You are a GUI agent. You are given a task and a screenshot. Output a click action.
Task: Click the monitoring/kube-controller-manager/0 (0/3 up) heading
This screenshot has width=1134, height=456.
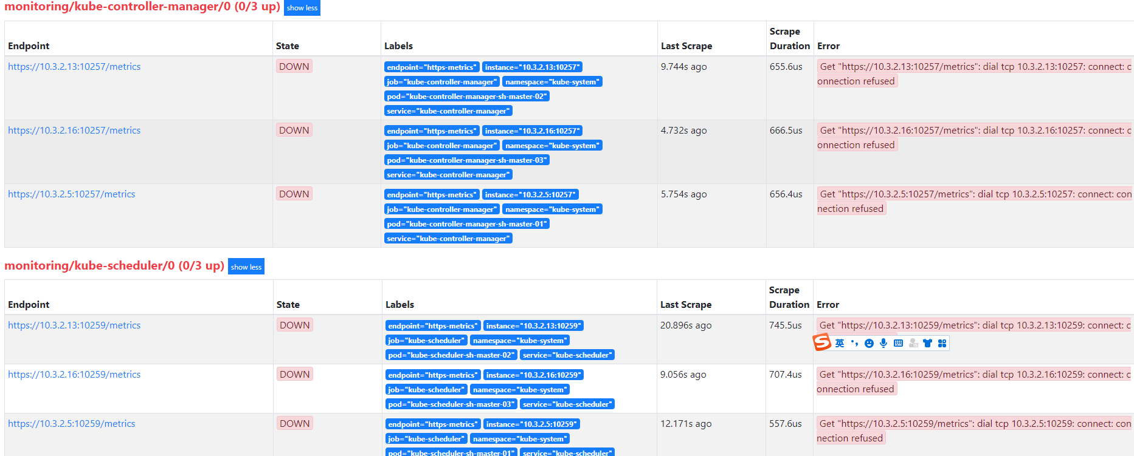click(142, 7)
